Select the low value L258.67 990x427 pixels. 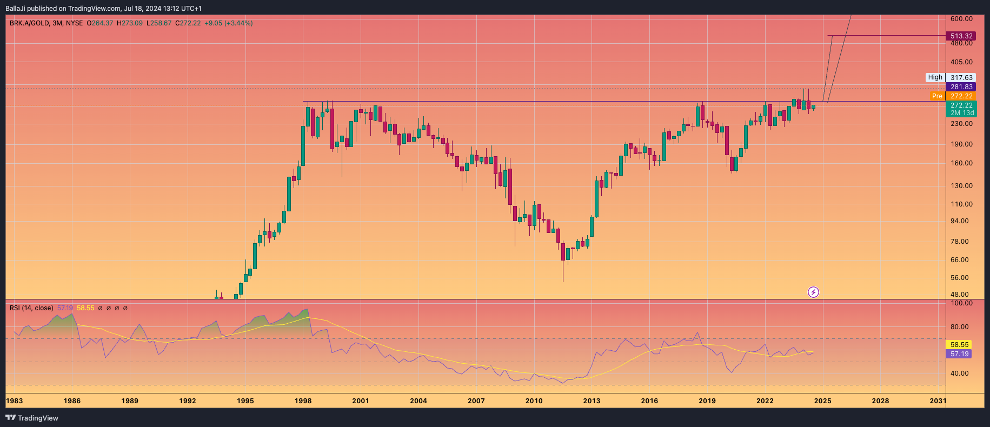click(159, 23)
